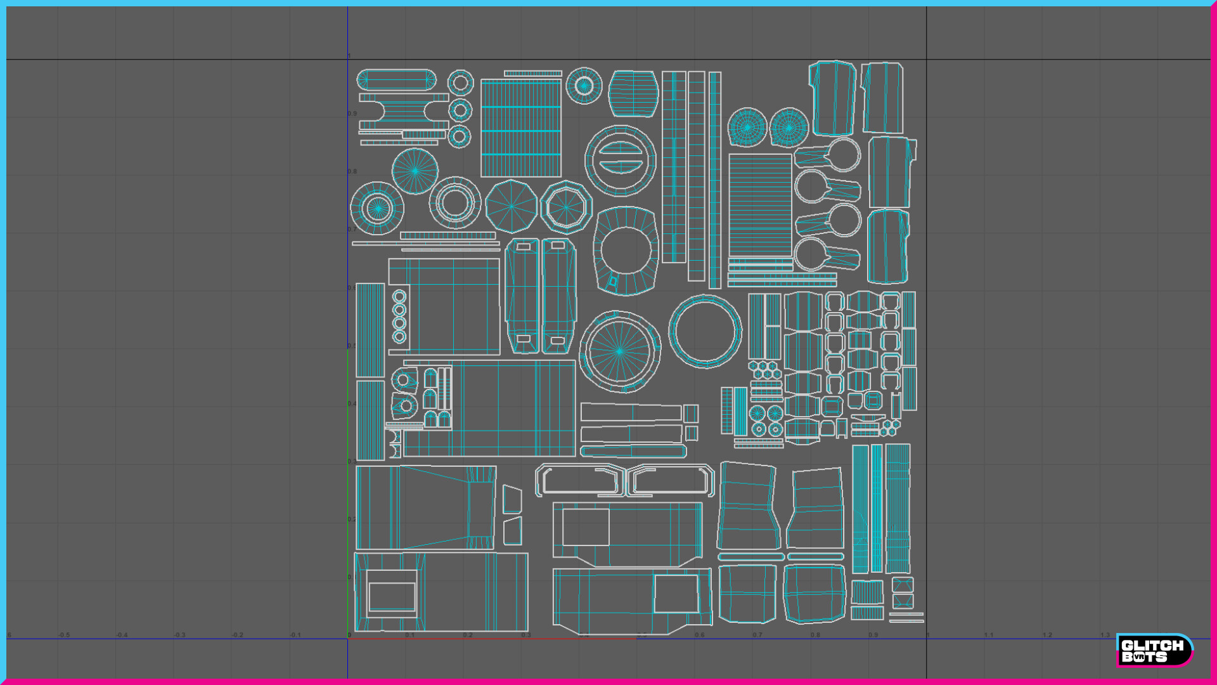Viewport: 1217px width, 685px height.
Task: Click the upper small trapezoid UV island
Action: click(x=512, y=500)
